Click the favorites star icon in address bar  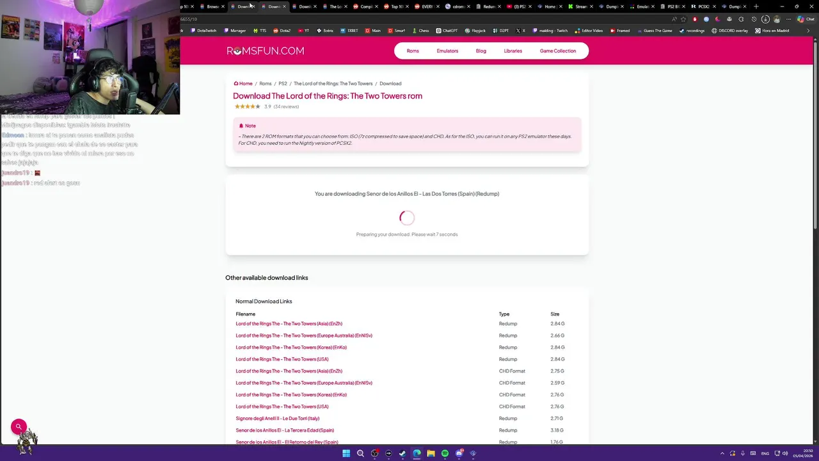point(683,19)
